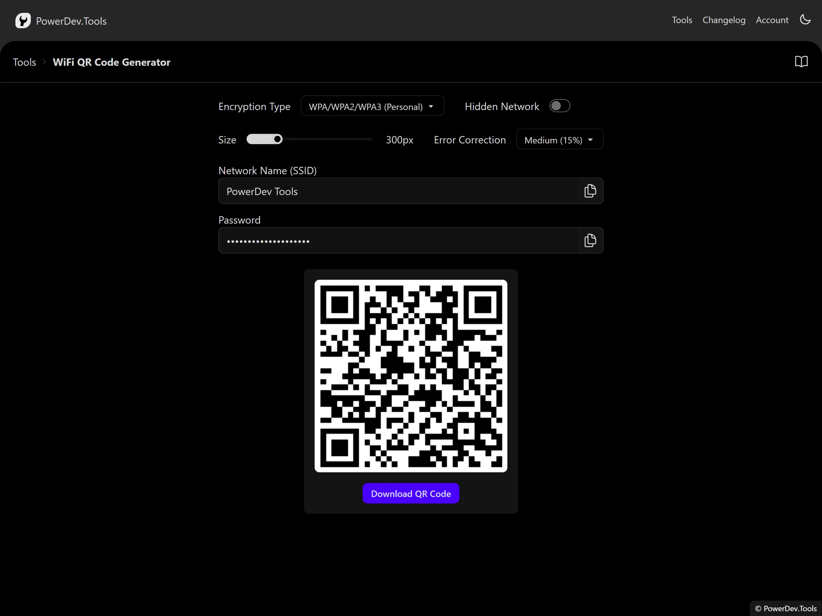Go to the Account page
This screenshot has height=616, width=822.
772,20
